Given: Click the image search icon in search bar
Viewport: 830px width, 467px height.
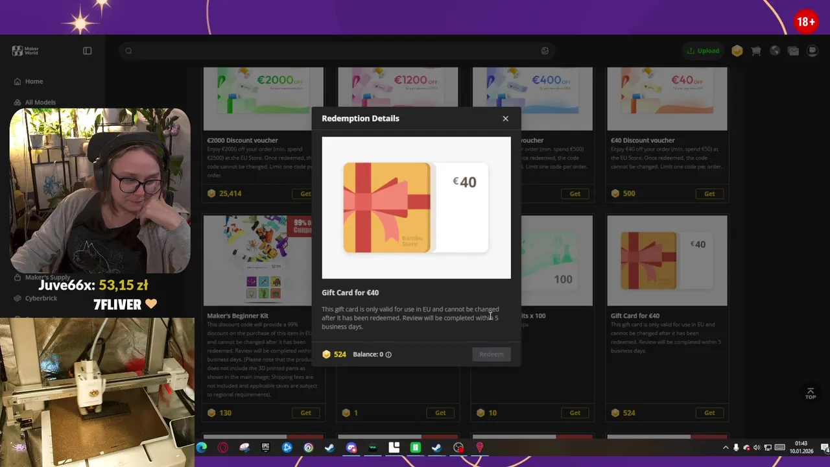Looking at the screenshot, I should click(x=545, y=51).
